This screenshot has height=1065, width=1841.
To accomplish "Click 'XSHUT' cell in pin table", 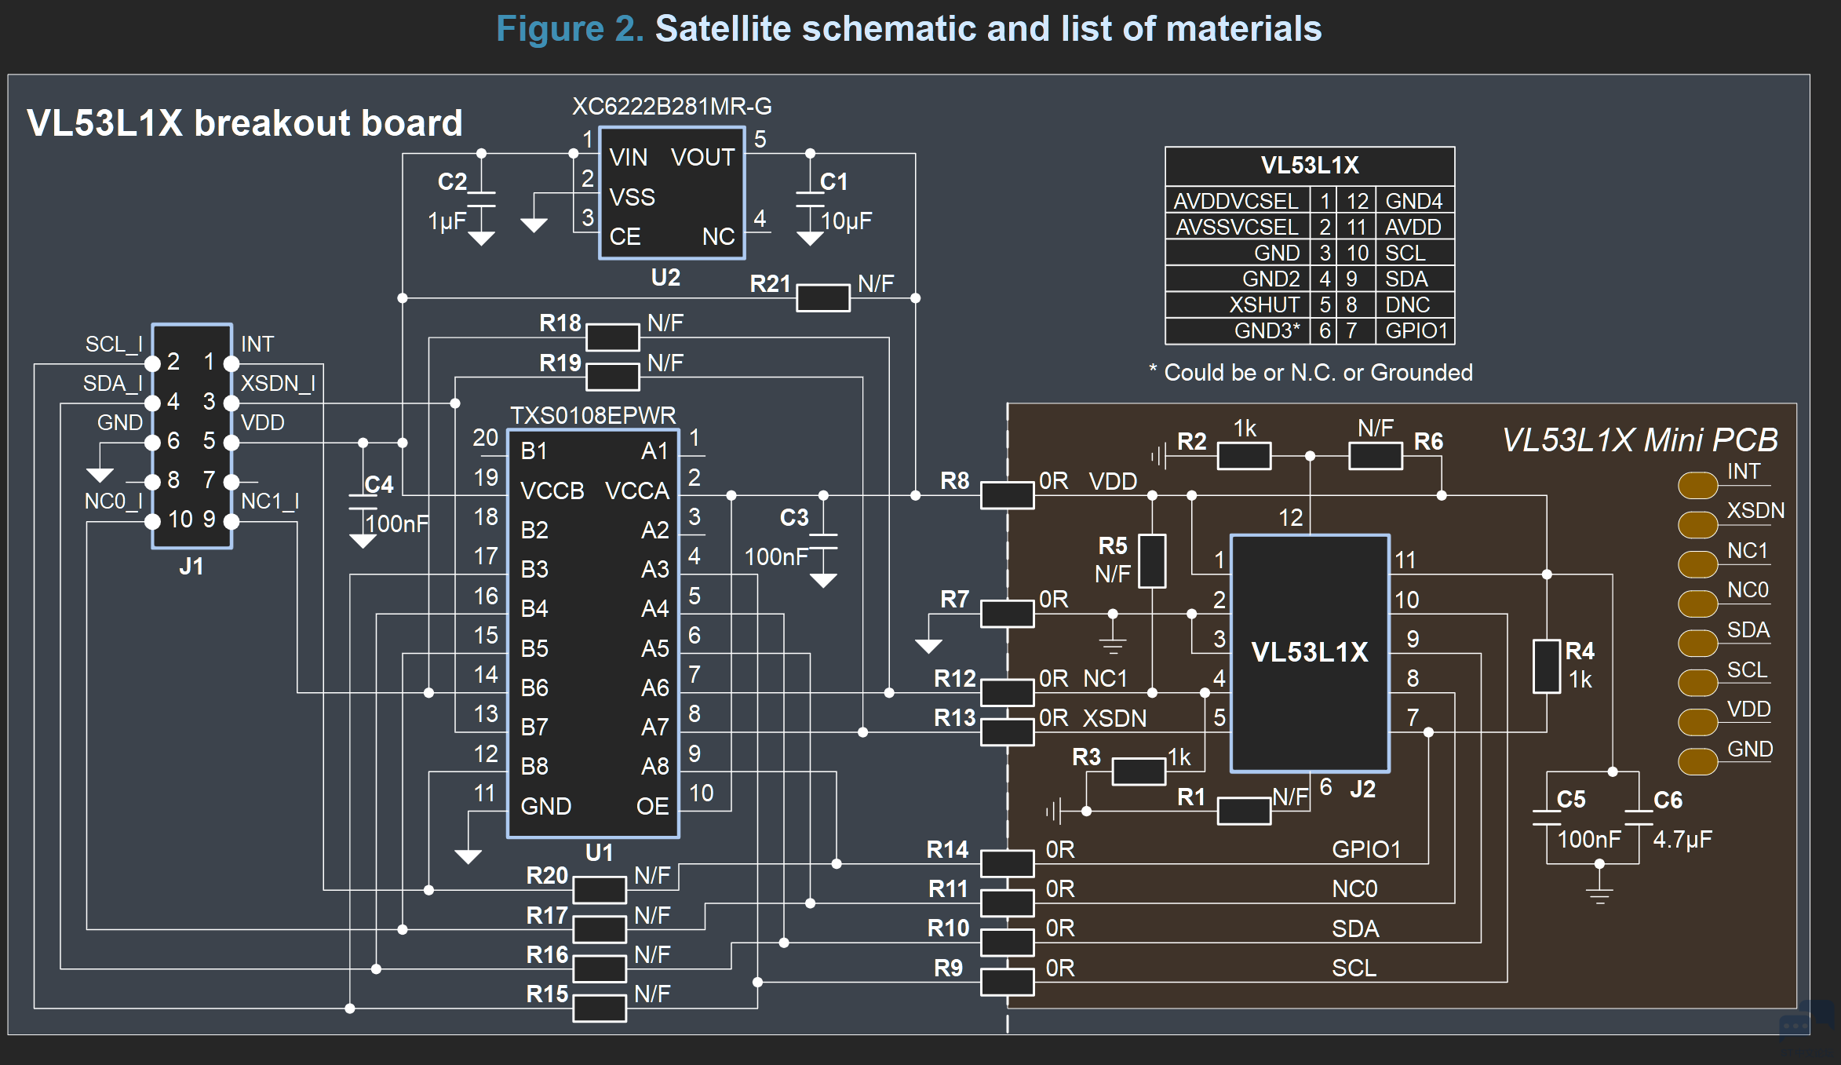I will 1238,305.
